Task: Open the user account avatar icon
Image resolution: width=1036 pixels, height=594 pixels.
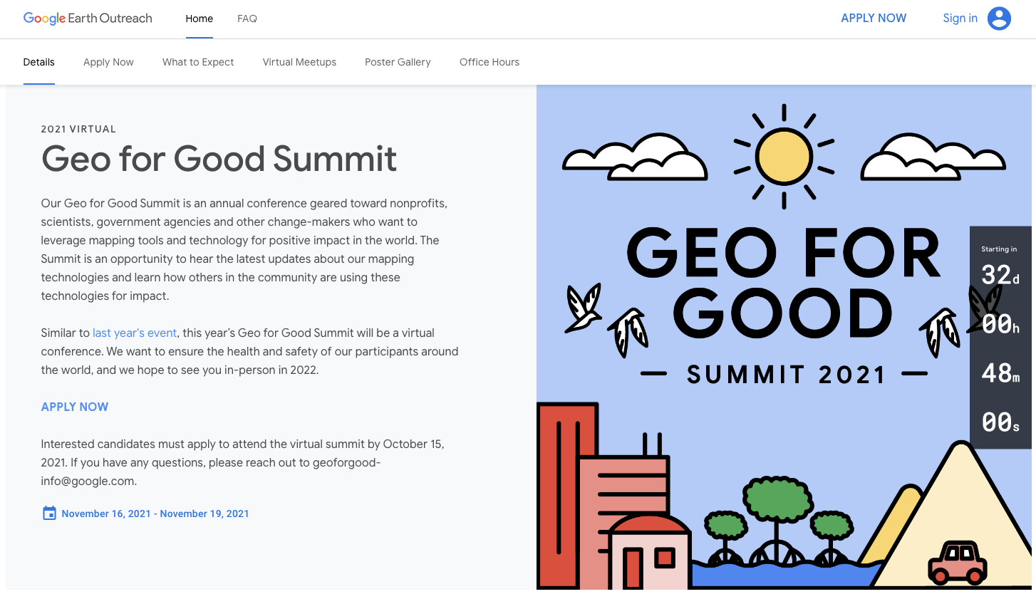Action: pyautogui.click(x=999, y=19)
